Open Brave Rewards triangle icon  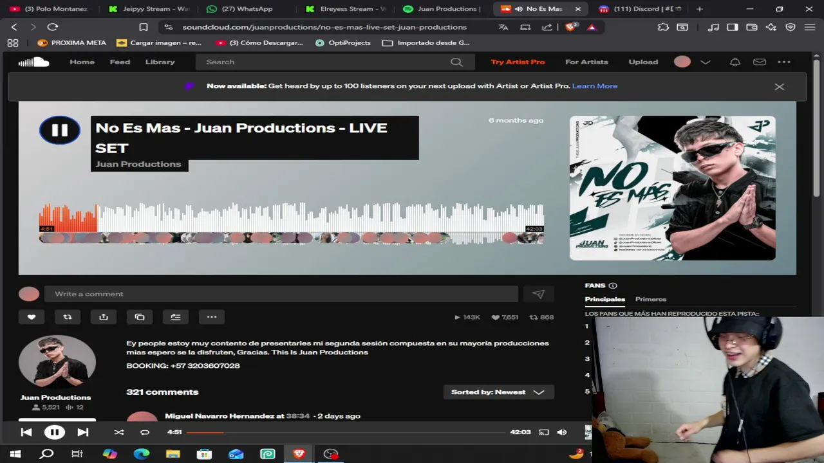[x=592, y=27]
